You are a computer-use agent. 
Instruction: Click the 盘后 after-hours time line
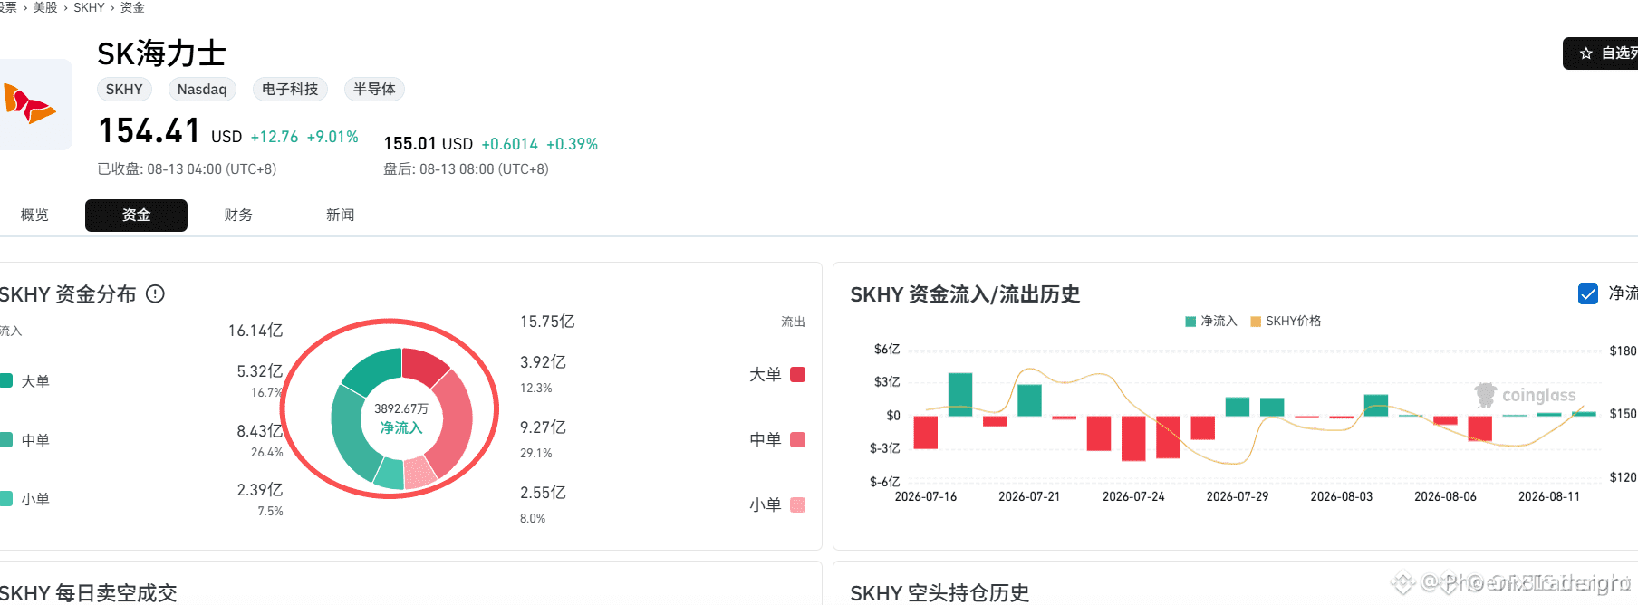[466, 169]
